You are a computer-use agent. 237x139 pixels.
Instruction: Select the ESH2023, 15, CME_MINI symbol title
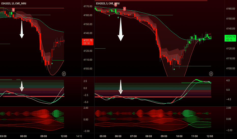pyautogui.click(x=14, y=4)
